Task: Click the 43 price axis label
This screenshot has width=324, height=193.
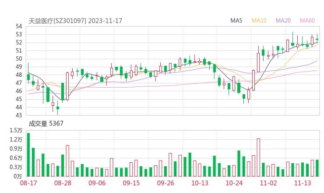Action: (19, 115)
